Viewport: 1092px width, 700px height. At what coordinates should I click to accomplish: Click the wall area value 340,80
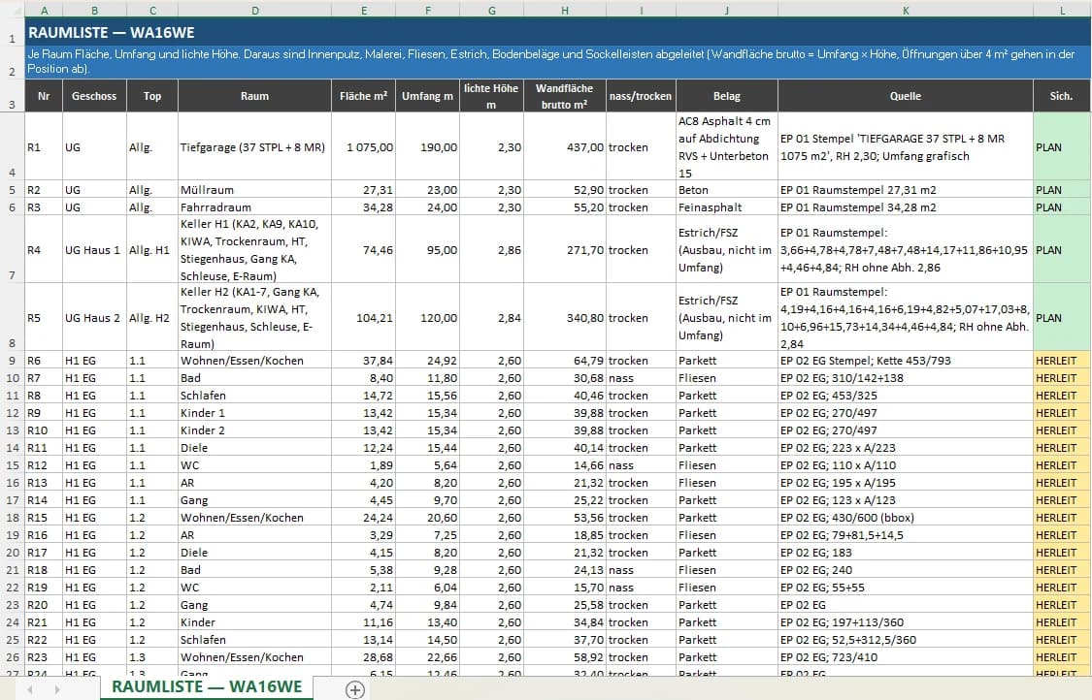pyautogui.click(x=565, y=318)
